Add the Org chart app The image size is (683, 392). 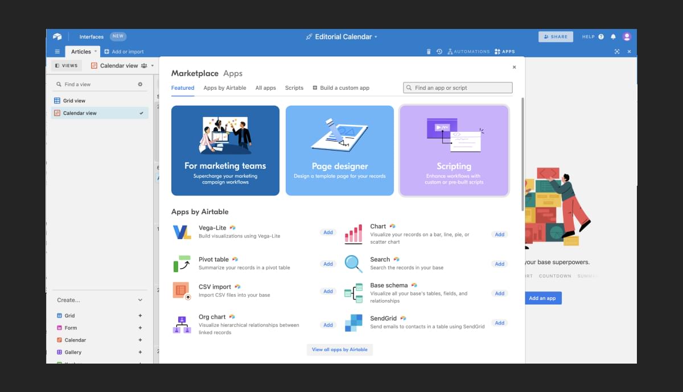(328, 325)
